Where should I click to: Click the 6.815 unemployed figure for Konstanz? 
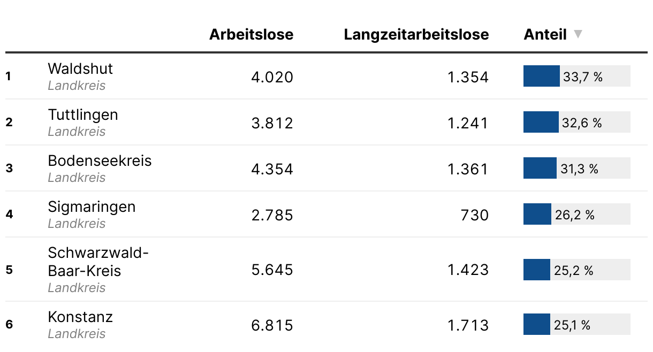click(272, 325)
